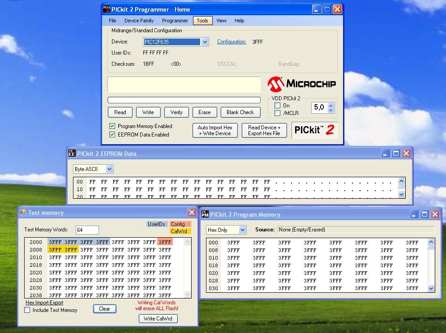Open the View menu
Screen dimensions: 446x333
tap(221, 21)
